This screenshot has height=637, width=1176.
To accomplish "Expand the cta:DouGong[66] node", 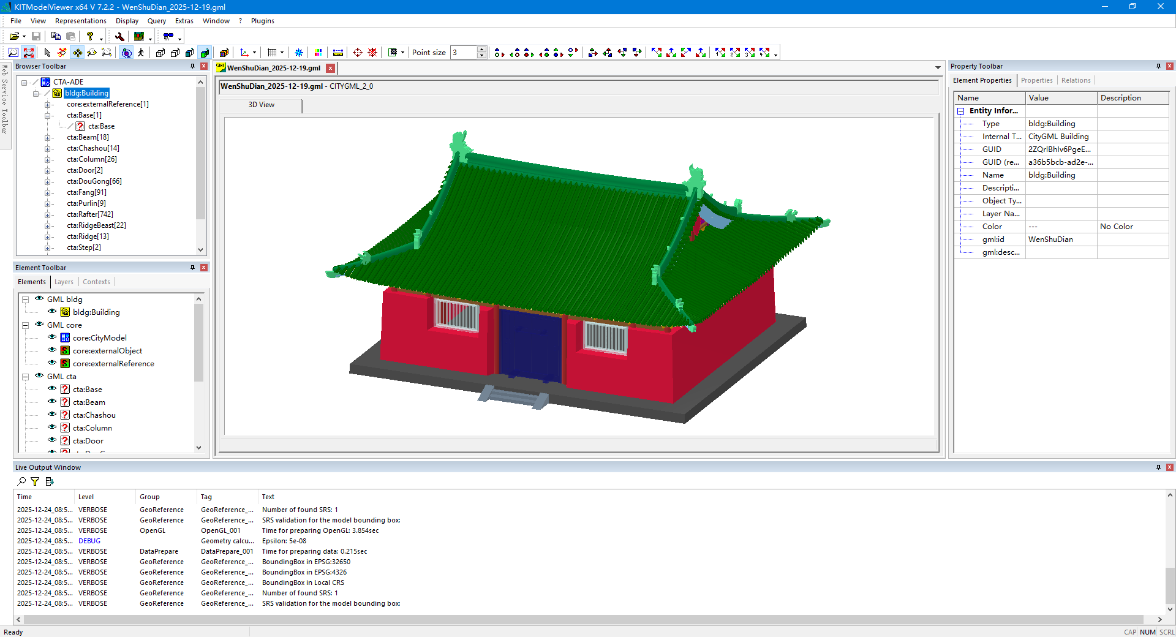I will click(47, 182).
